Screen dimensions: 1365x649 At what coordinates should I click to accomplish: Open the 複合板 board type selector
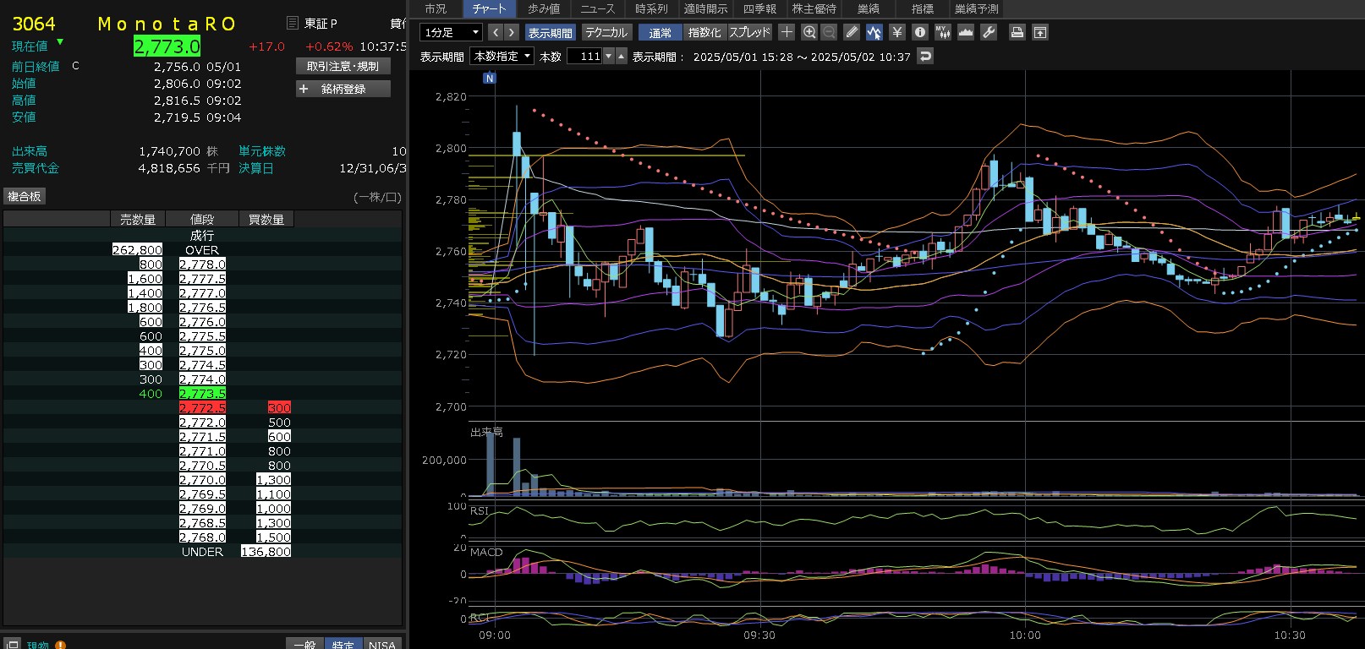click(25, 196)
